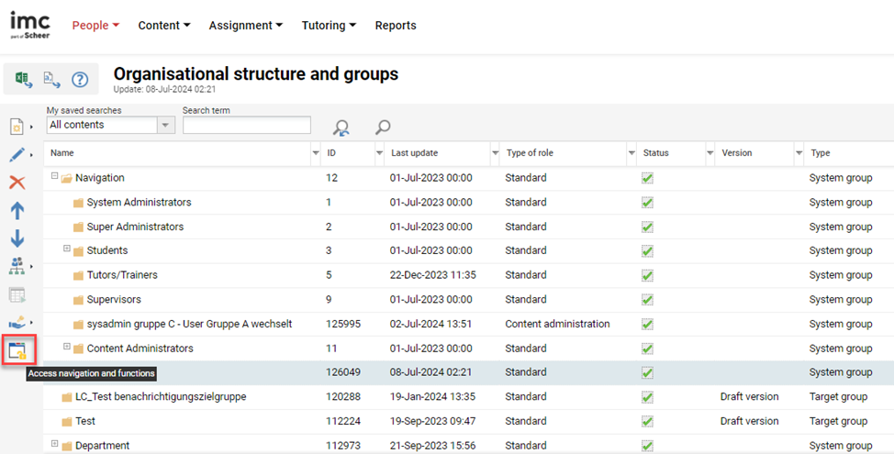
Task: Click the reset search icon
Action: pos(341,128)
